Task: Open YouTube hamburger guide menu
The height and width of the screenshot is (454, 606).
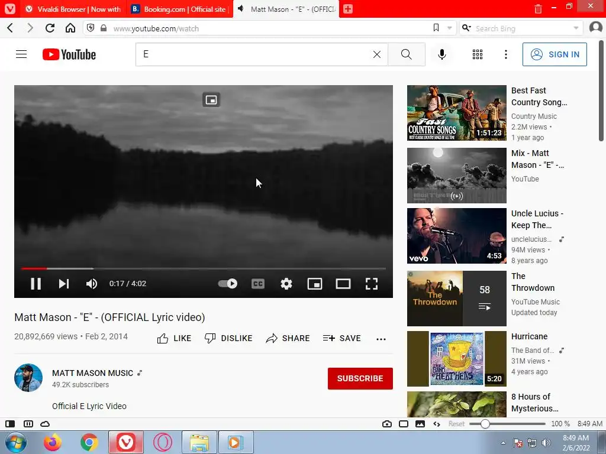Action: pos(21,54)
